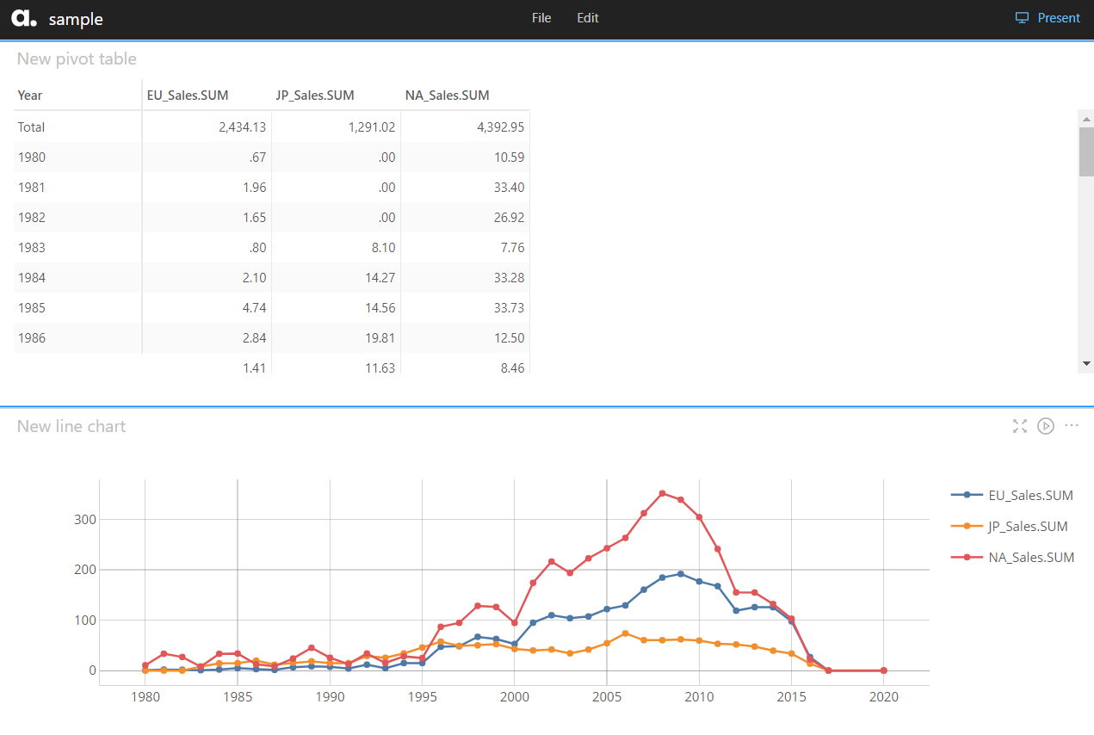Click the pivot table scroll up arrow

1086,116
